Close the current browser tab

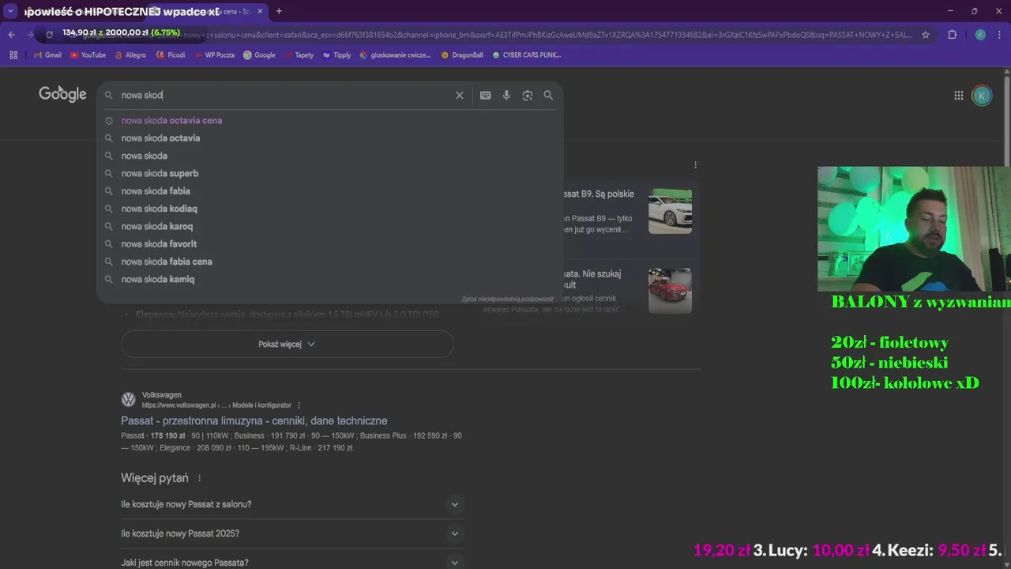pos(260,11)
